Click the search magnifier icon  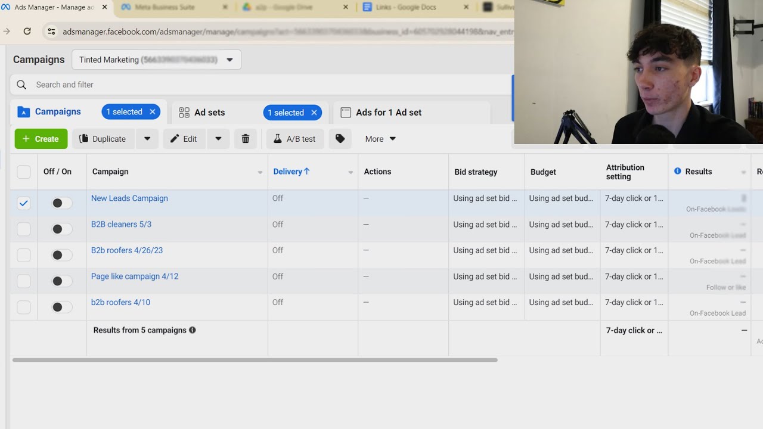[21, 85]
